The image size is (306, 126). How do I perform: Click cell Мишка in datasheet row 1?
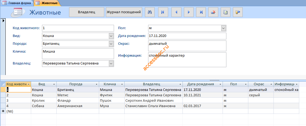pos(112,90)
